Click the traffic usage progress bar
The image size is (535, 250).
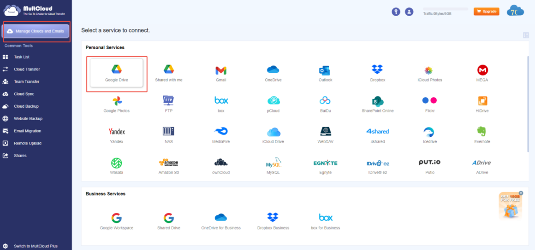446,9
